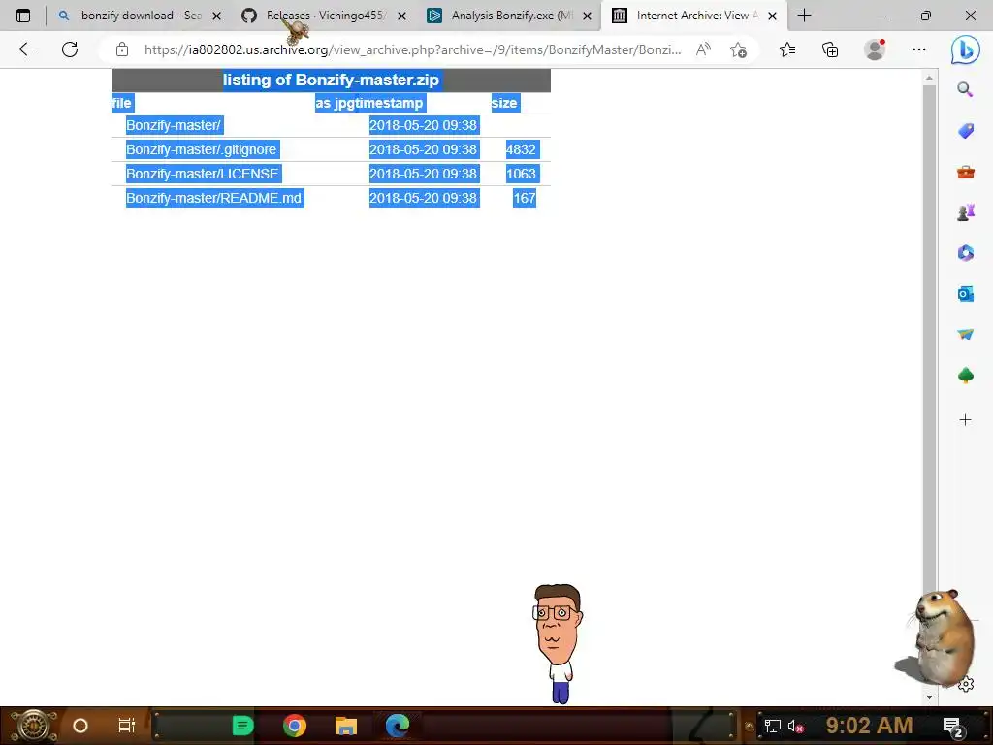Open Bonzify-master/LICENSE file link
The width and height of the screenshot is (993, 745).
(x=203, y=174)
